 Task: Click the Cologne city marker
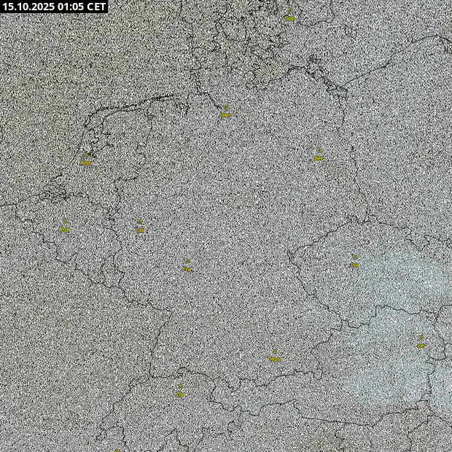tap(139, 227)
